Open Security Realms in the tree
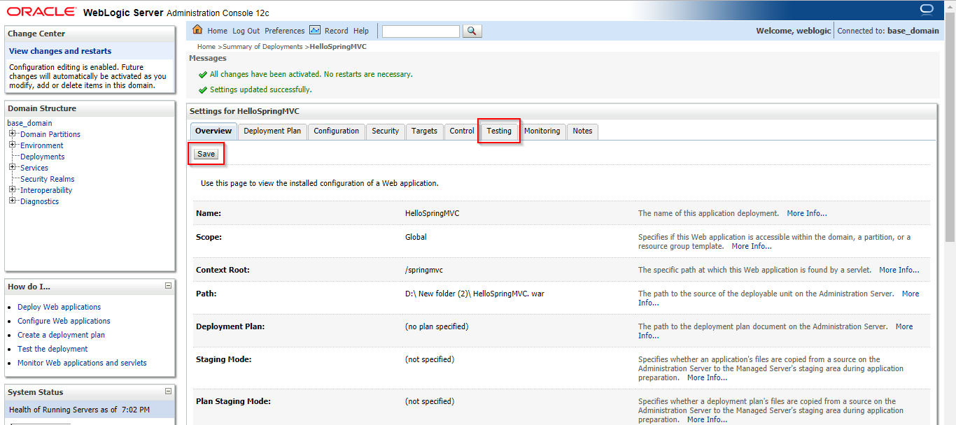Image resolution: width=956 pixels, height=425 pixels. (x=48, y=179)
